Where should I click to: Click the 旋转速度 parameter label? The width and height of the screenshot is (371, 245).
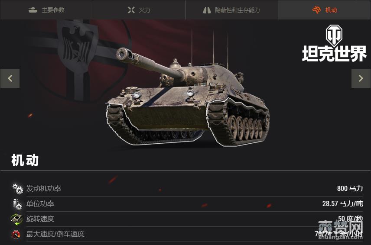coord(40,219)
